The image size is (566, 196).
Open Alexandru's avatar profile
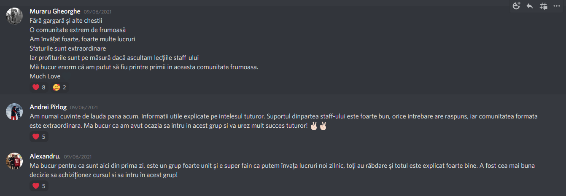pos(14,161)
